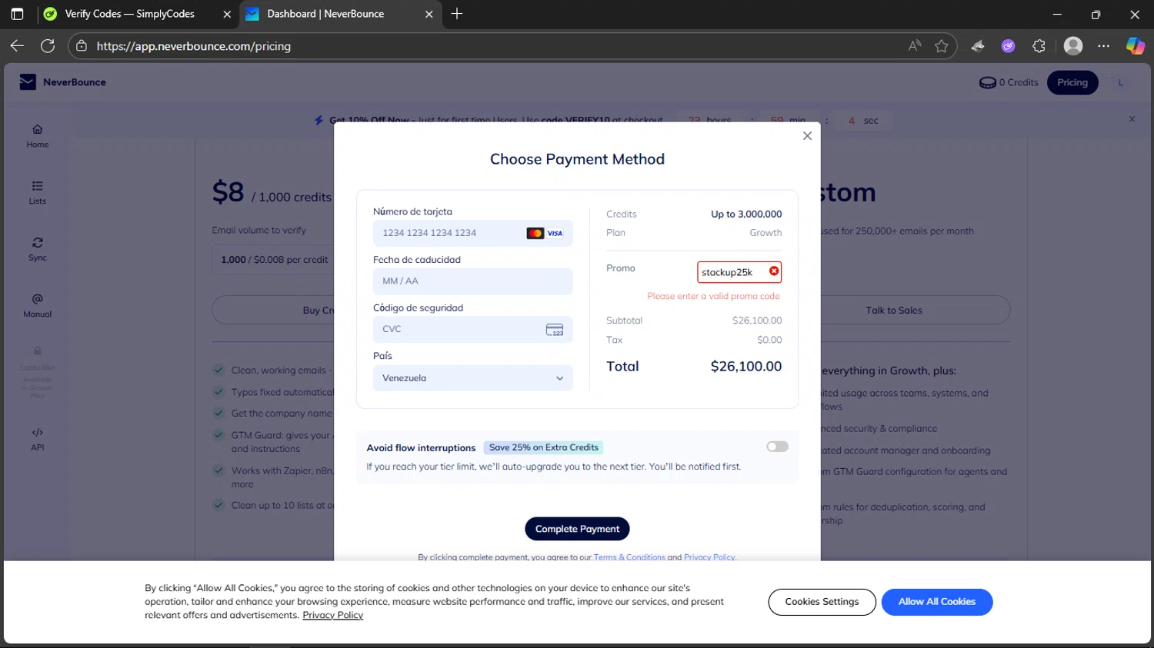Open the País Venezuela dropdown

click(x=473, y=378)
